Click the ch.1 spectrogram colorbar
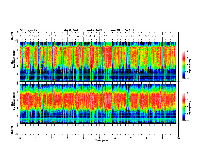 pyautogui.click(x=183, y=65)
